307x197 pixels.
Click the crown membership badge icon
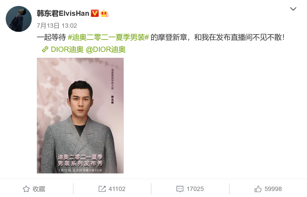point(104,13)
